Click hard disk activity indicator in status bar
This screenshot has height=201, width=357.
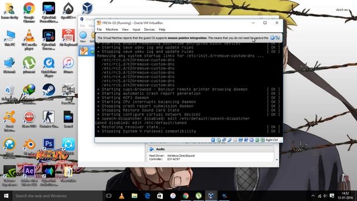[213, 140]
